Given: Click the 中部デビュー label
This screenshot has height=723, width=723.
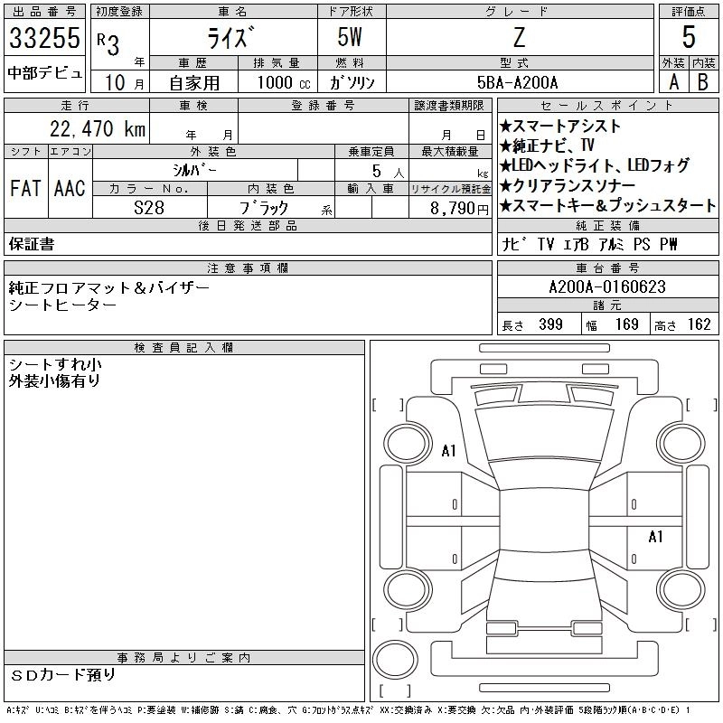Looking at the screenshot, I should point(45,74).
